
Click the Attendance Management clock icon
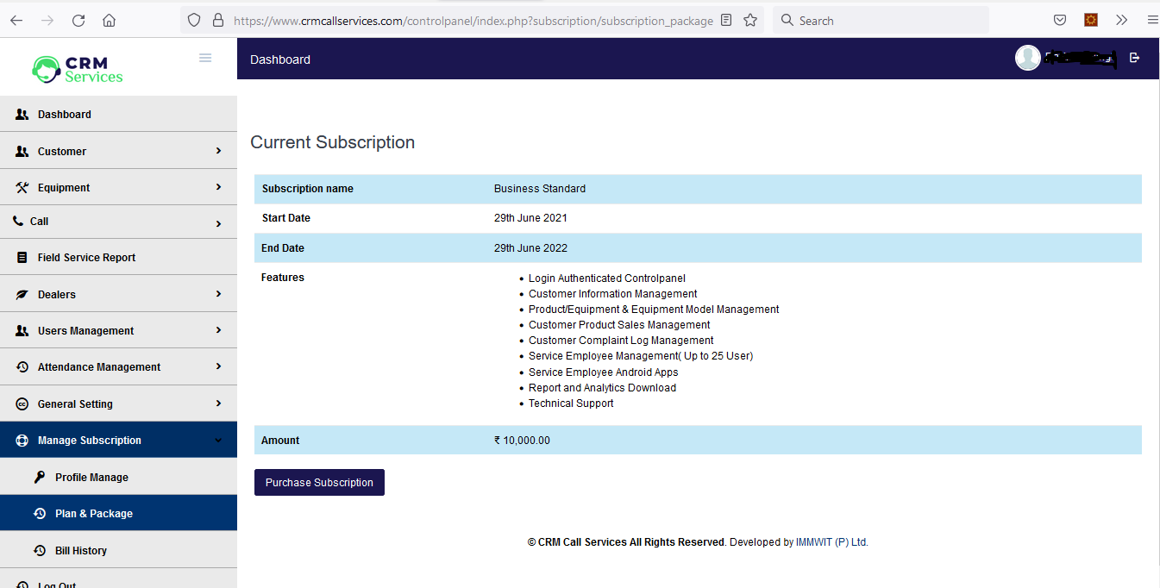coord(22,366)
